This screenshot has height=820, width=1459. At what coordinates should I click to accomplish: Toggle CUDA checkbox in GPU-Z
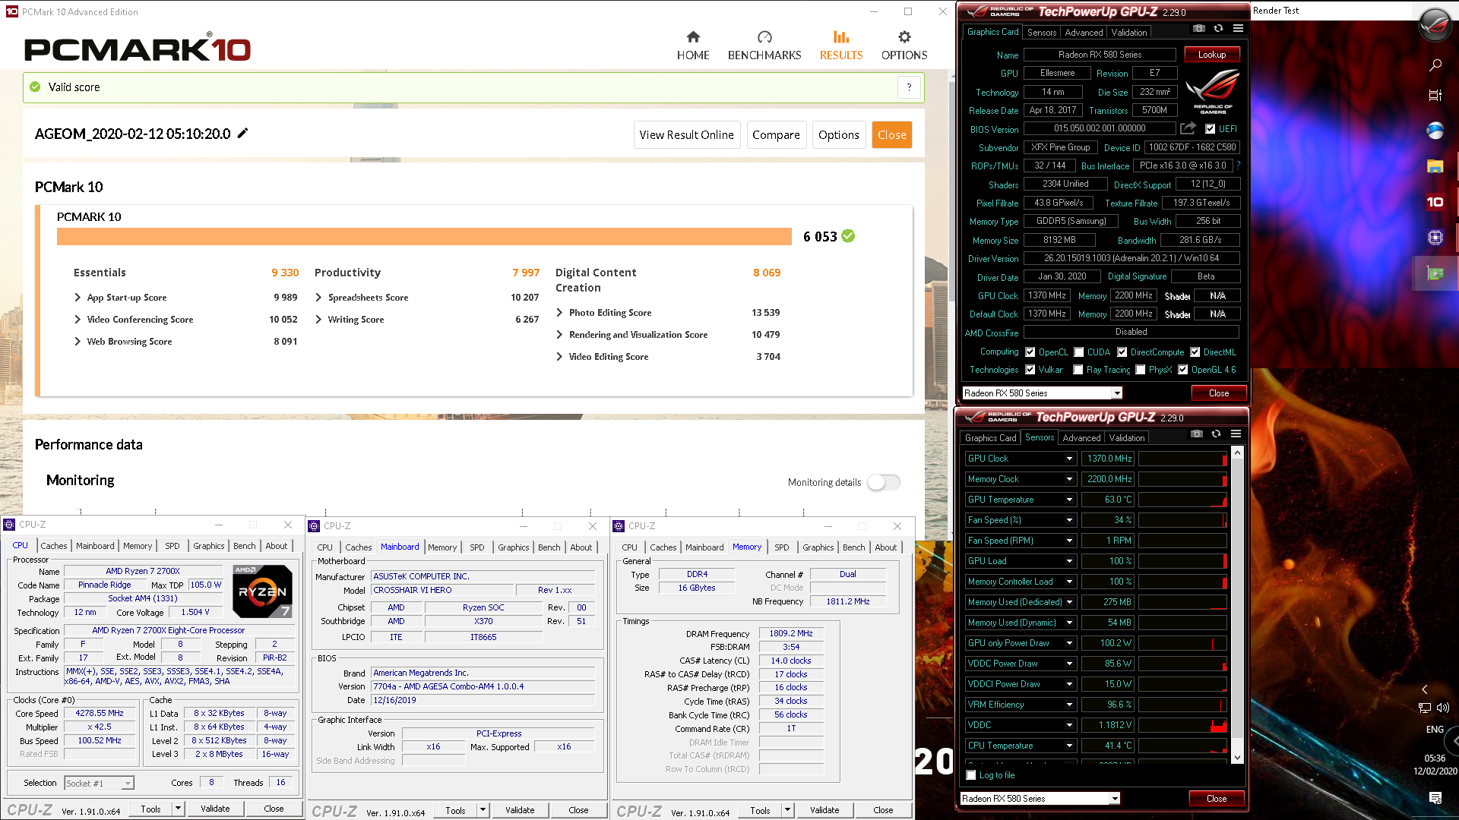pyautogui.click(x=1078, y=352)
